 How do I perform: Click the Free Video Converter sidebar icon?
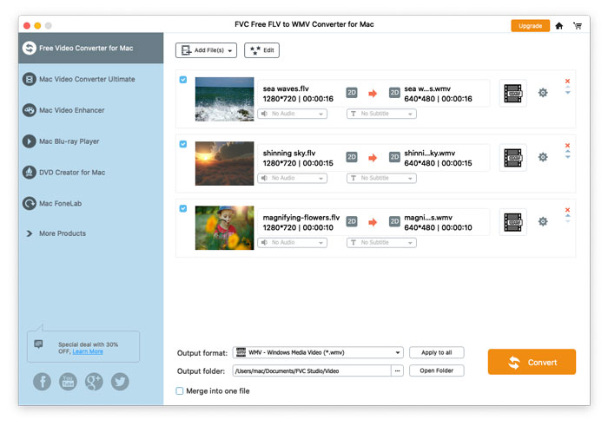pyautogui.click(x=29, y=48)
